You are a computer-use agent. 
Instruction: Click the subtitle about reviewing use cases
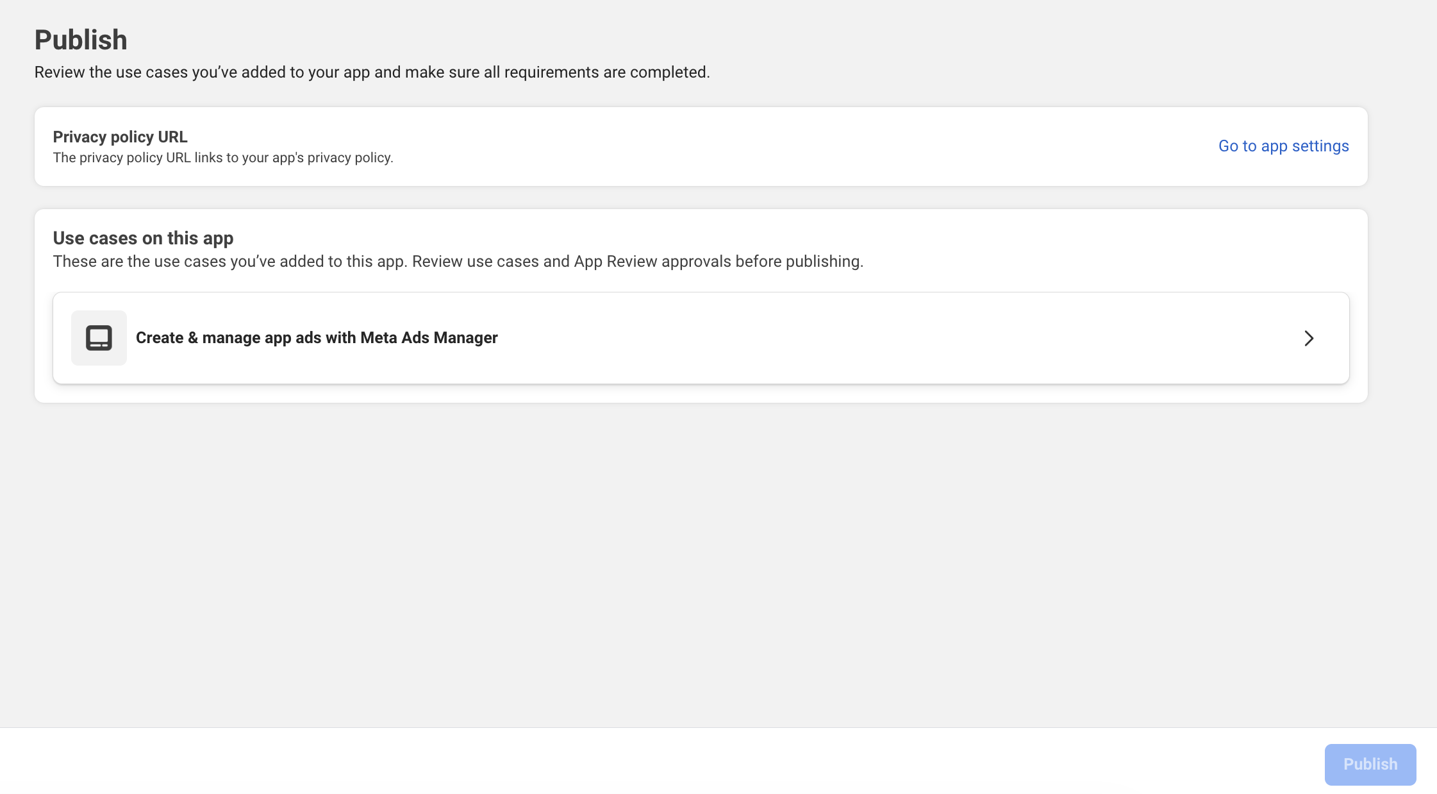[372, 72]
